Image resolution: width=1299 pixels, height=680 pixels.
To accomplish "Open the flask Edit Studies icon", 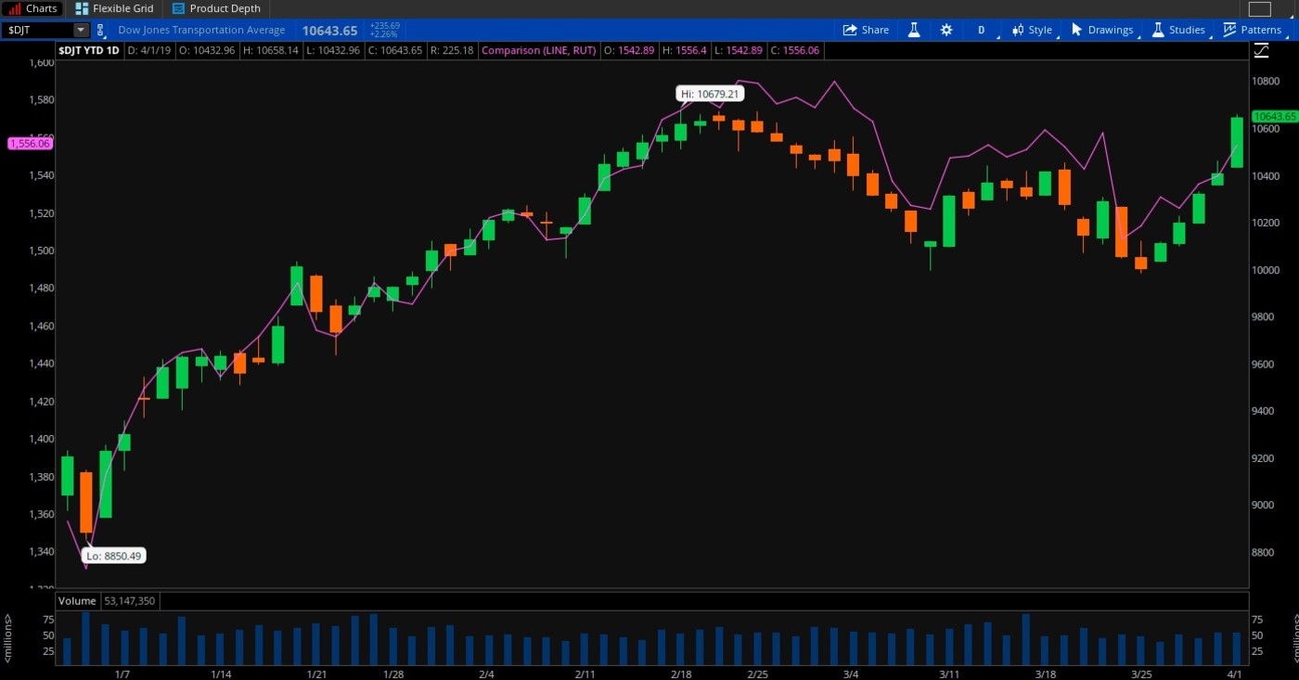I will tap(914, 30).
